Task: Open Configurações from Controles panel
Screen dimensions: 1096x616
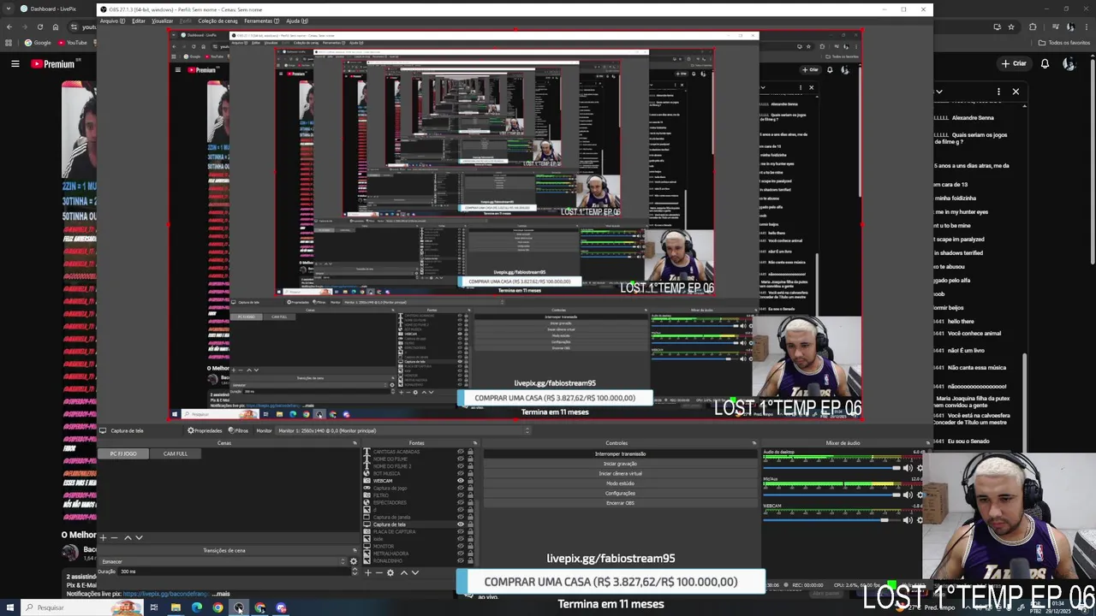Action: 620,493
